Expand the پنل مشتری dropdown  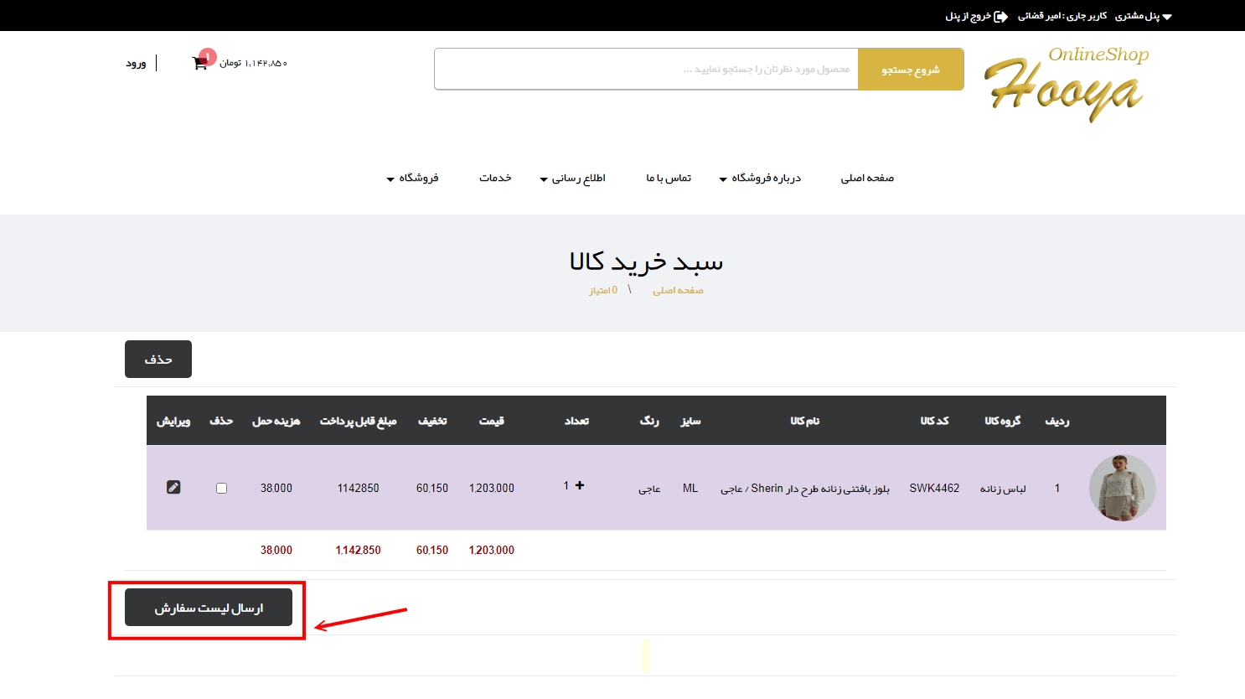point(1143,17)
